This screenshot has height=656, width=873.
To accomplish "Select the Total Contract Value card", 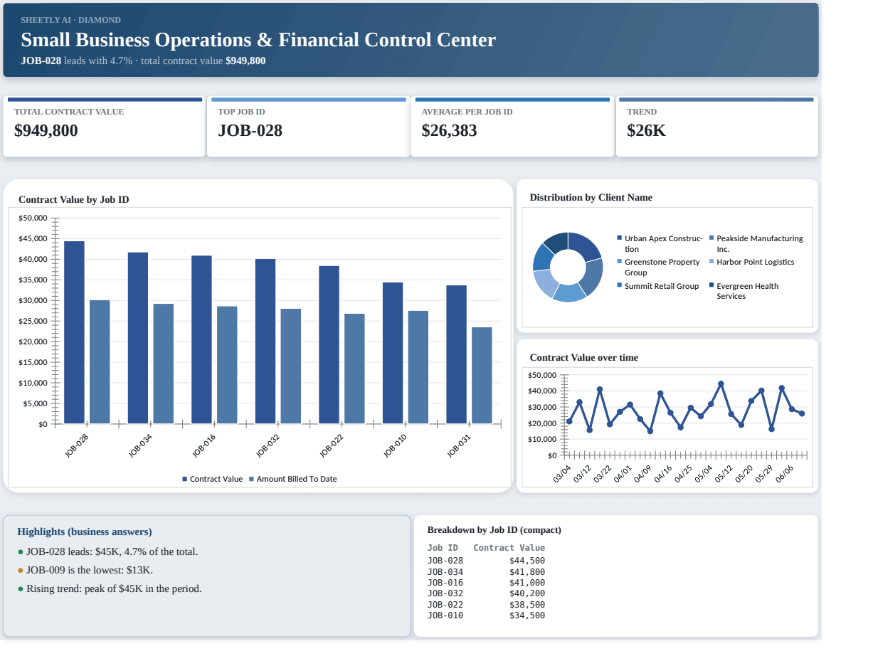I will coord(104,127).
